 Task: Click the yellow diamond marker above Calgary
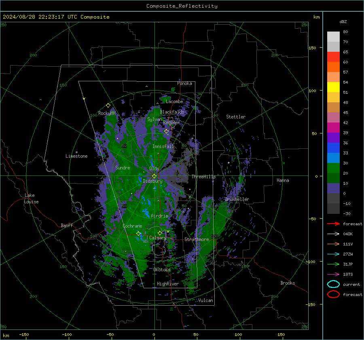tap(160, 233)
